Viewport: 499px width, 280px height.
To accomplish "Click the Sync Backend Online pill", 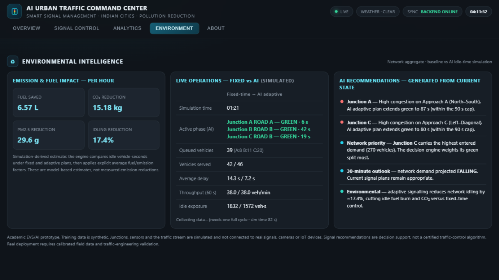I will tap(432, 12).
